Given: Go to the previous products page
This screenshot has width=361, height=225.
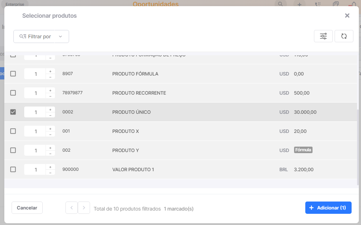Looking at the screenshot, I should [72, 208].
